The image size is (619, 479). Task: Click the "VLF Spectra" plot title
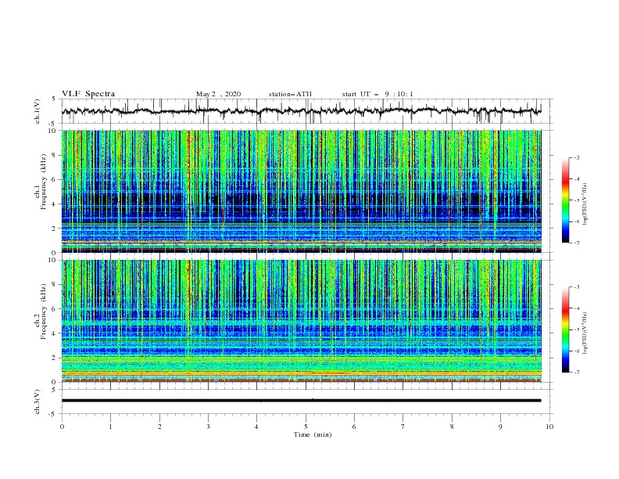tap(88, 94)
